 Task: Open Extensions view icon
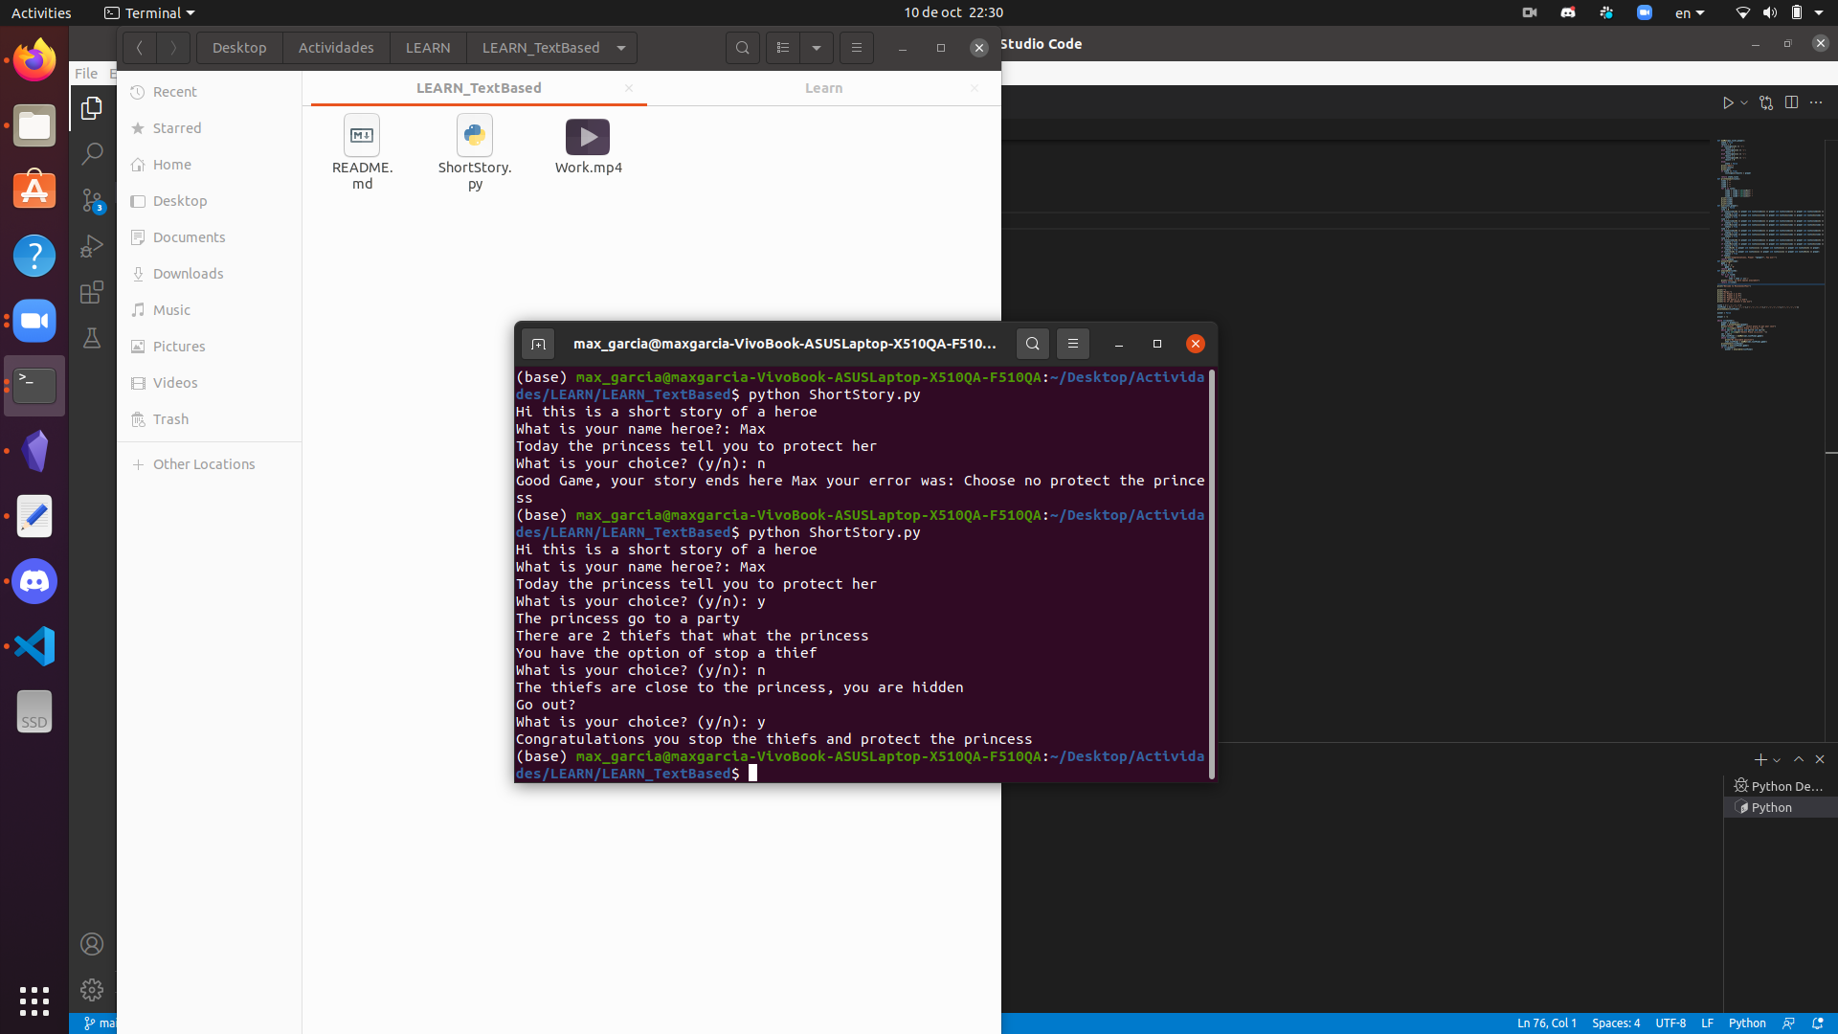pos(92,292)
